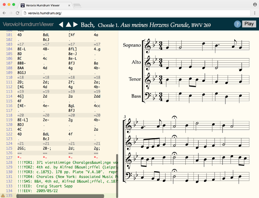The height and width of the screenshot is (198, 259).
Task: Close the Verovio Humdrum Viewer tab
Action: (70, 4)
